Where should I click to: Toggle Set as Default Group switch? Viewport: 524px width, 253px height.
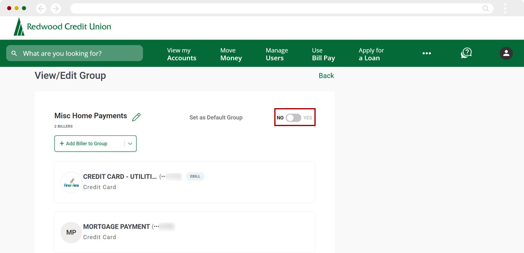[x=294, y=118]
